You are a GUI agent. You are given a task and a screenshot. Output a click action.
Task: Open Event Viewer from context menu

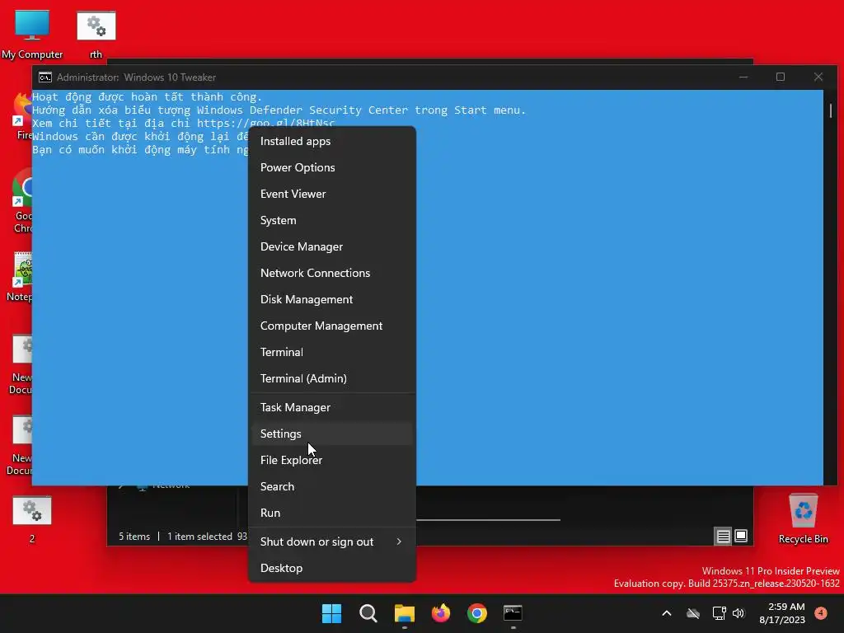click(x=332, y=194)
